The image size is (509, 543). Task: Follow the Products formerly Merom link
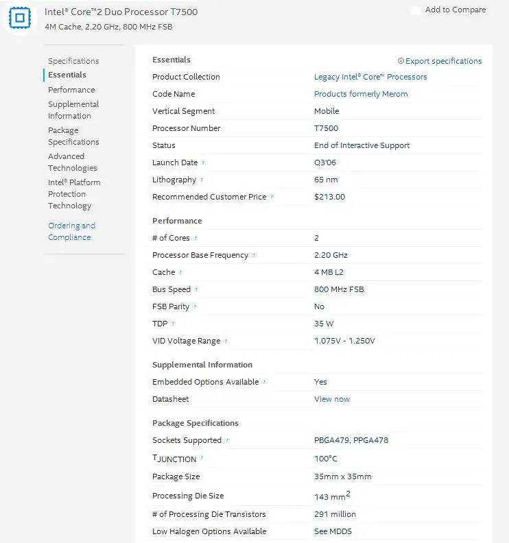click(x=361, y=94)
